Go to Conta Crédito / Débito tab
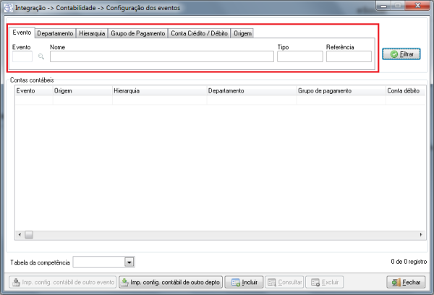This screenshot has width=434, height=295. click(x=199, y=33)
